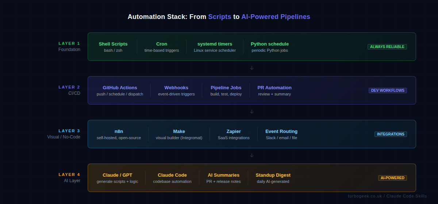Click the 'AI-POWERED' badge
Viewport: 438px width, 204px height.
[392, 178]
